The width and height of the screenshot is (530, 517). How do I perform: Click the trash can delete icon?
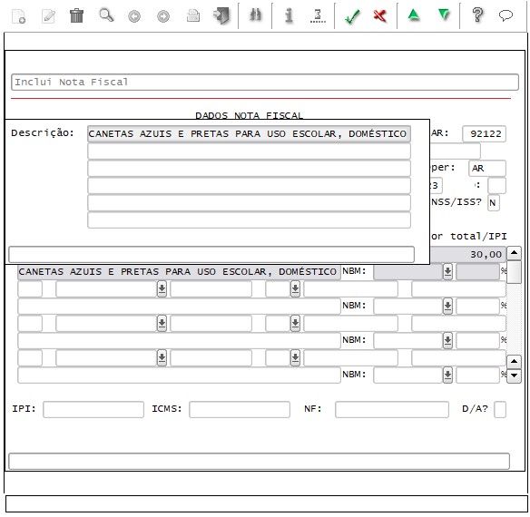(x=76, y=15)
